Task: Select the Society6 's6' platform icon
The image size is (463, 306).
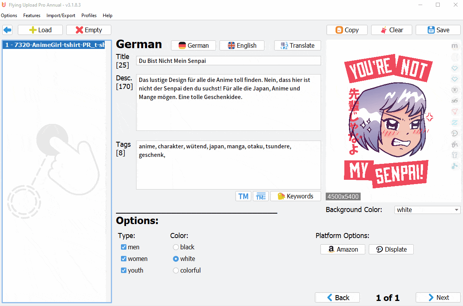Action: (454, 101)
